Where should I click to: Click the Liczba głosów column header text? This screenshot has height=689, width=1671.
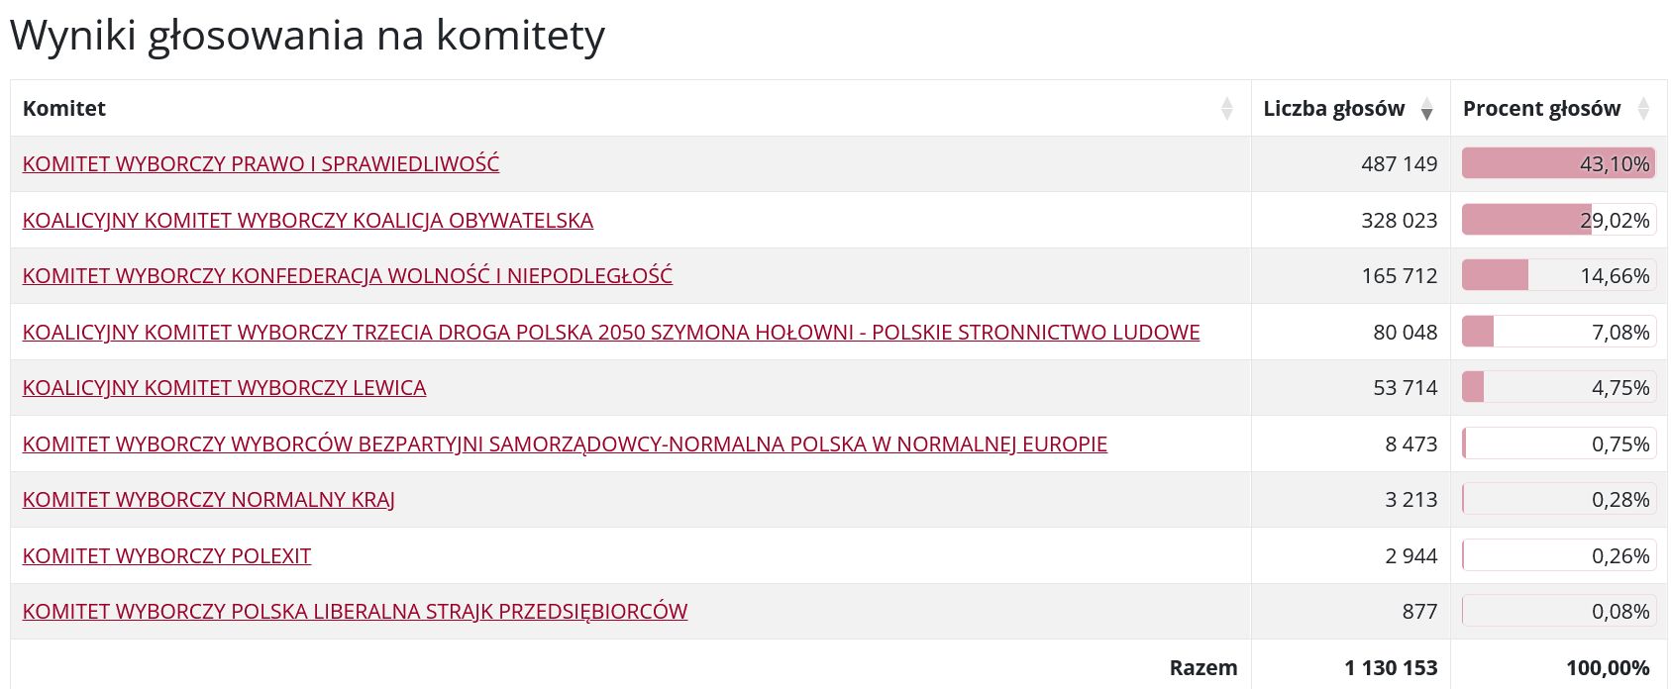point(1333,109)
